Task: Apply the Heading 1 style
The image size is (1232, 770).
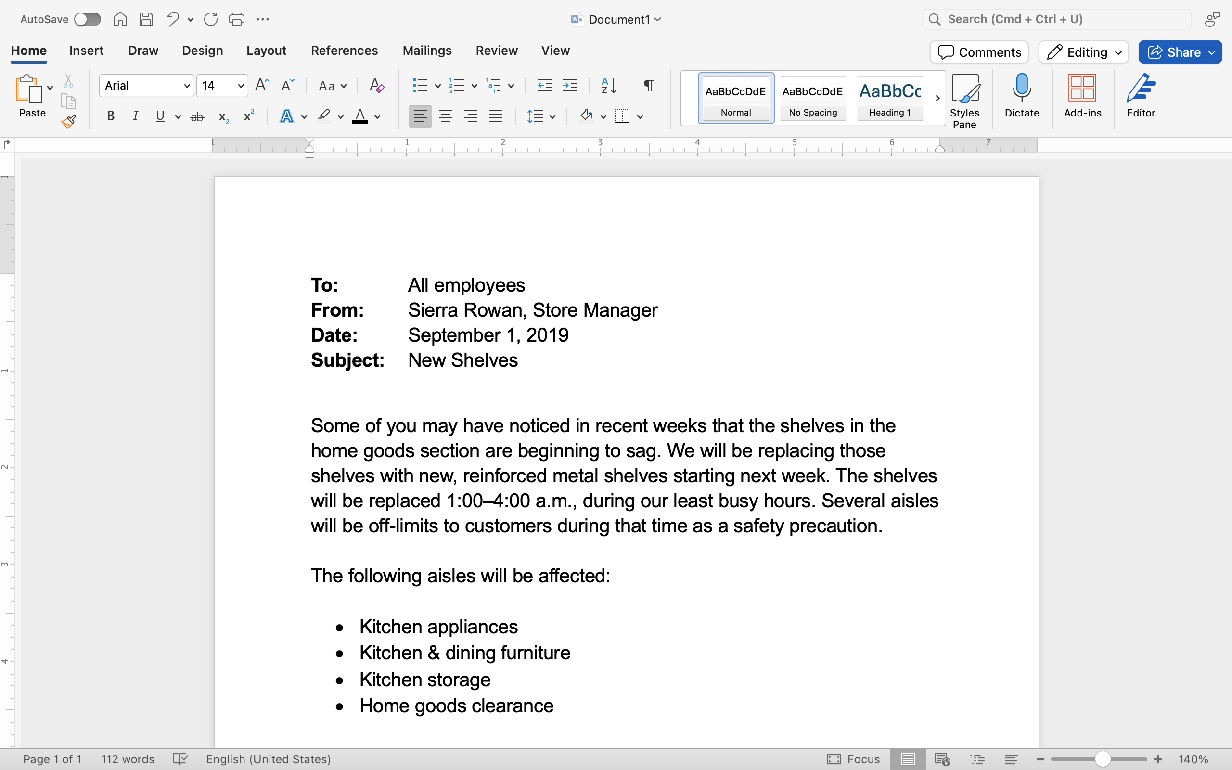Action: point(890,98)
